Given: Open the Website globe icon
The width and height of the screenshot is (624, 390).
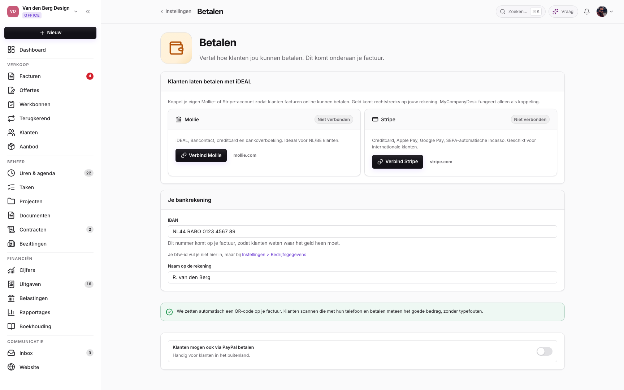Looking at the screenshot, I should 11,367.
